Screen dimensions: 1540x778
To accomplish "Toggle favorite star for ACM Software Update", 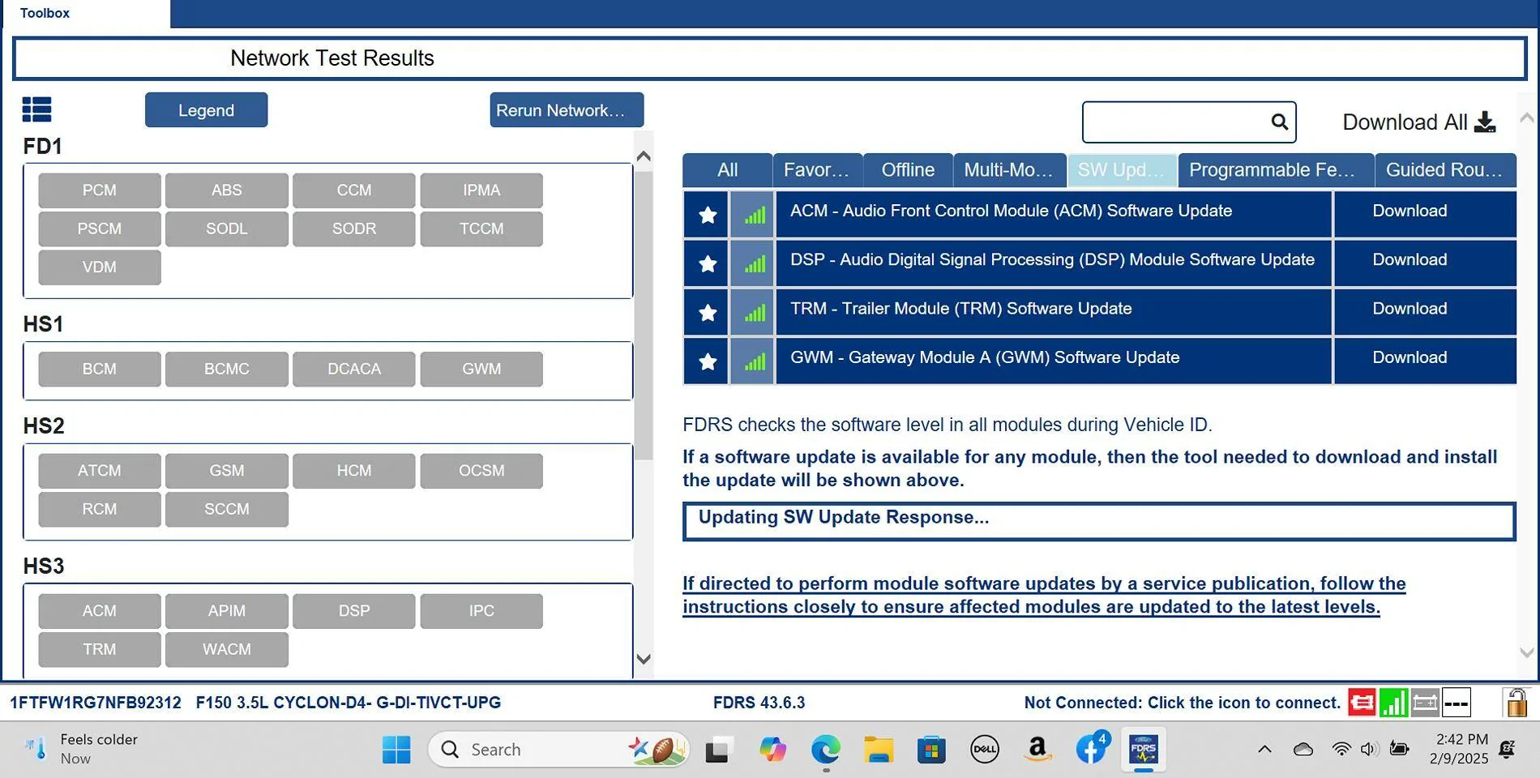I will [707, 215].
